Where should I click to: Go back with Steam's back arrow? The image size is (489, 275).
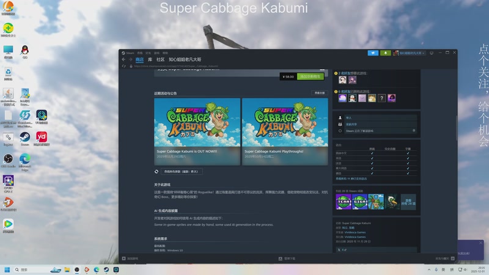coord(123,59)
